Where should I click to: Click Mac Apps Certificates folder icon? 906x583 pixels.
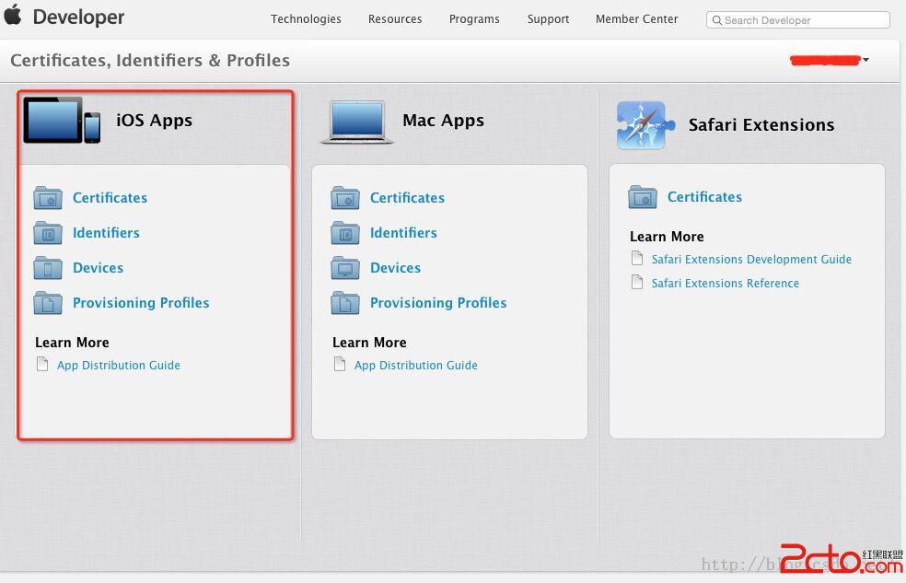[x=345, y=198]
